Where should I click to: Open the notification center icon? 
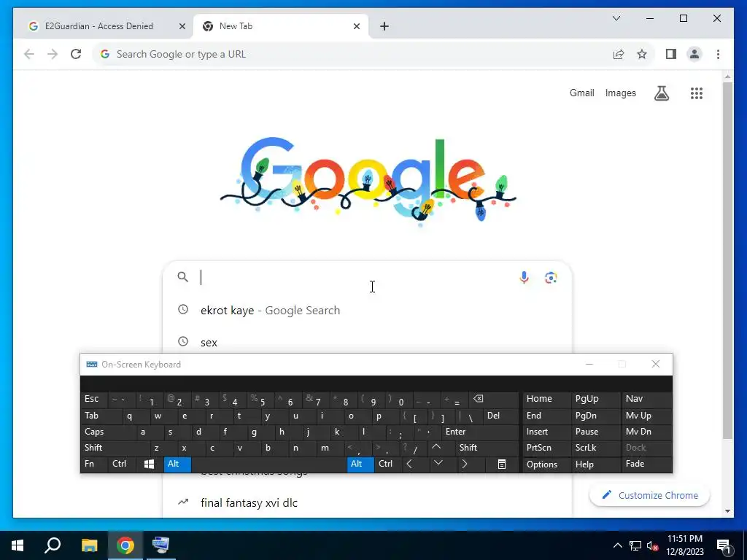pos(724,547)
